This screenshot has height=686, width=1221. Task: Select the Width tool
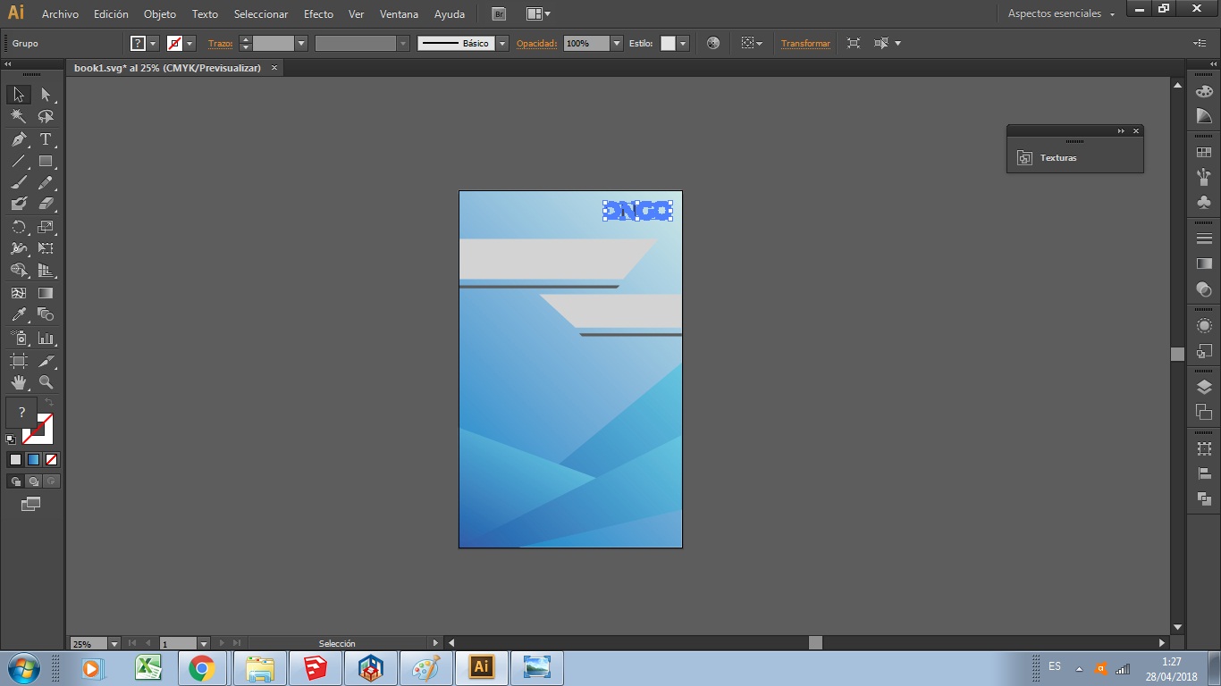click(18, 248)
